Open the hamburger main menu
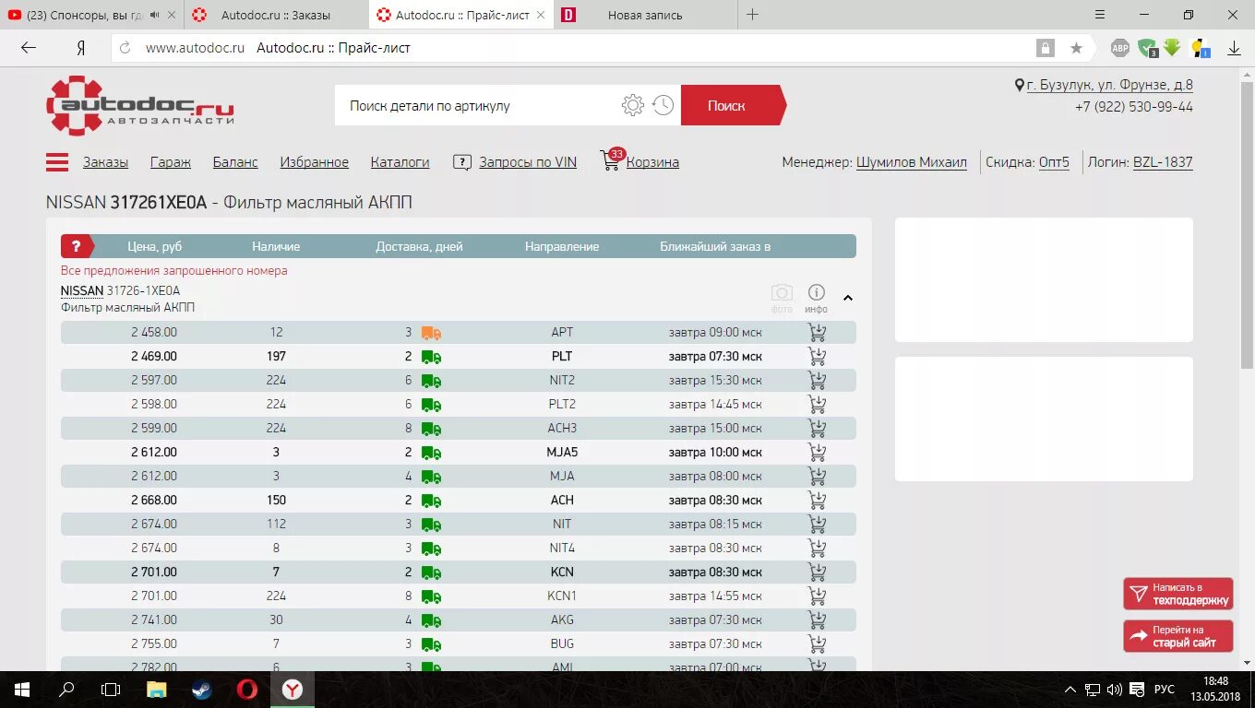Viewport: 1255px width, 708px height. (57, 162)
